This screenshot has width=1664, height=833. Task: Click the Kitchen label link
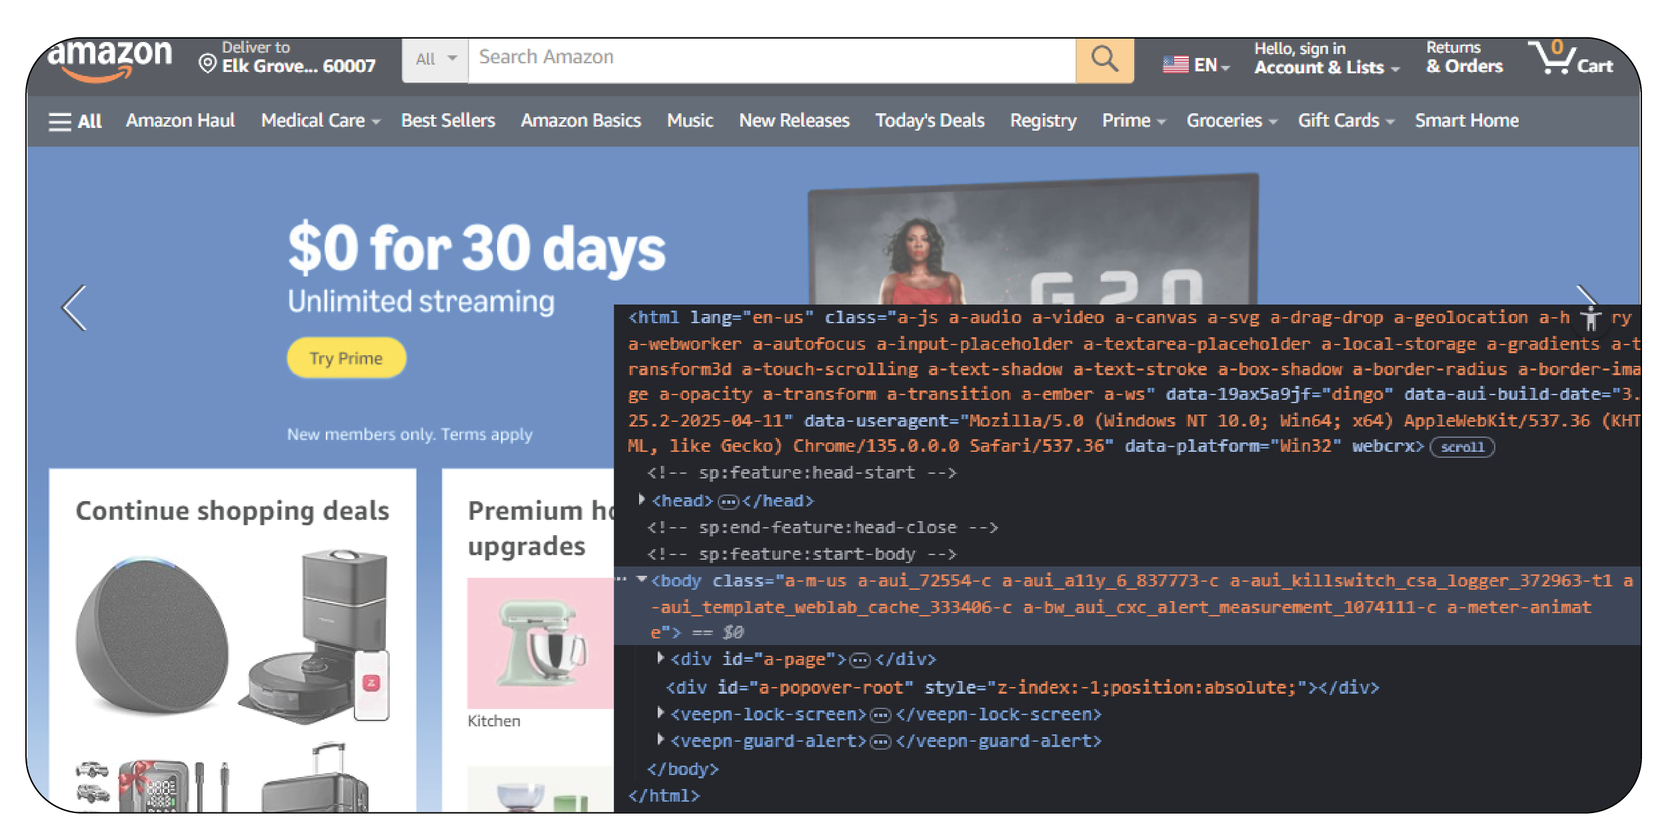493,721
